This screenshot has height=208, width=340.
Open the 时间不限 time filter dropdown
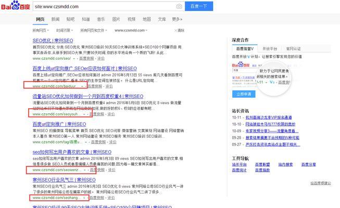coord(65,30)
